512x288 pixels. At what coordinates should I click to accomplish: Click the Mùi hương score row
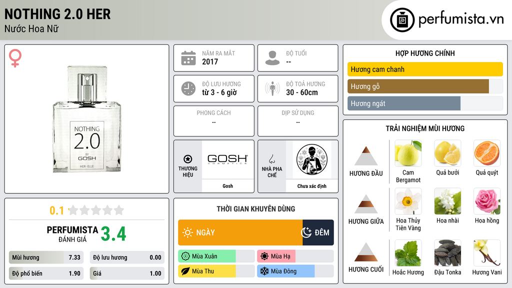click(x=46, y=257)
